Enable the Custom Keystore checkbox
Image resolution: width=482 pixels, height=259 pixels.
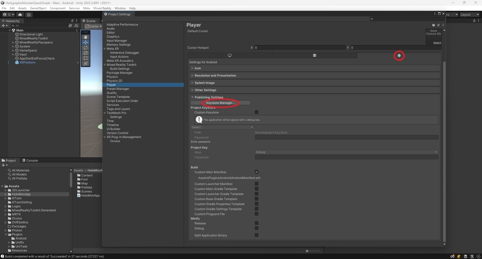click(x=256, y=112)
